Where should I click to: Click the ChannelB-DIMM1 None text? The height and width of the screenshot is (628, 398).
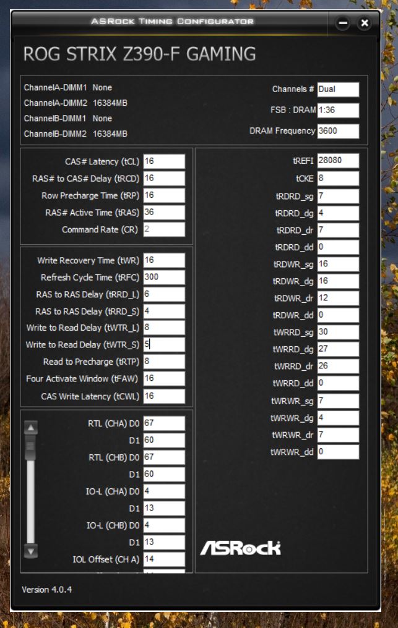pos(68,119)
